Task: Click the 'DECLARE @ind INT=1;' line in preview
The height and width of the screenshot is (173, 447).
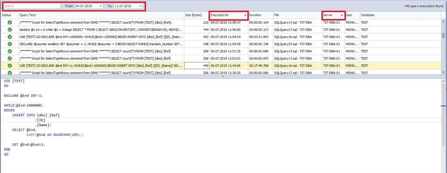Action: click(24, 96)
